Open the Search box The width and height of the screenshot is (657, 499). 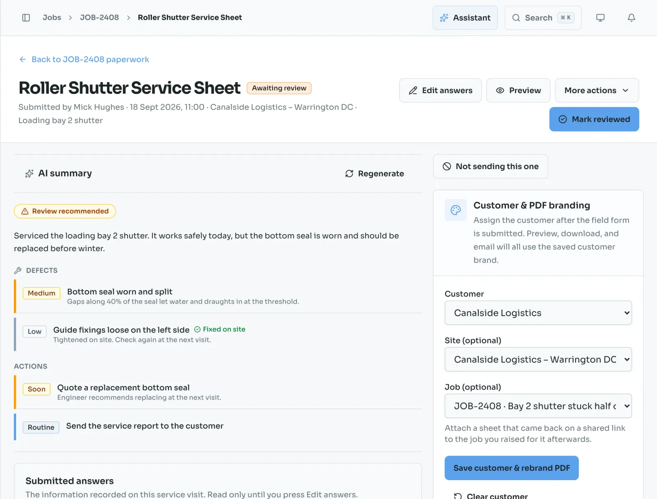point(543,18)
